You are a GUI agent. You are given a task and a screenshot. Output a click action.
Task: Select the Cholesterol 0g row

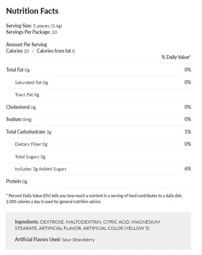[x=99, y=107]
